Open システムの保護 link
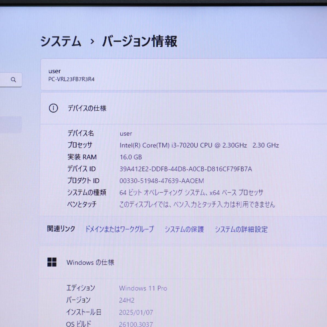Screen dimensions: 327x327 184,229
